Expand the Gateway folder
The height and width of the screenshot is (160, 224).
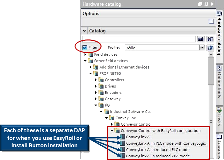pyautogui.click(x=96, y=99)
